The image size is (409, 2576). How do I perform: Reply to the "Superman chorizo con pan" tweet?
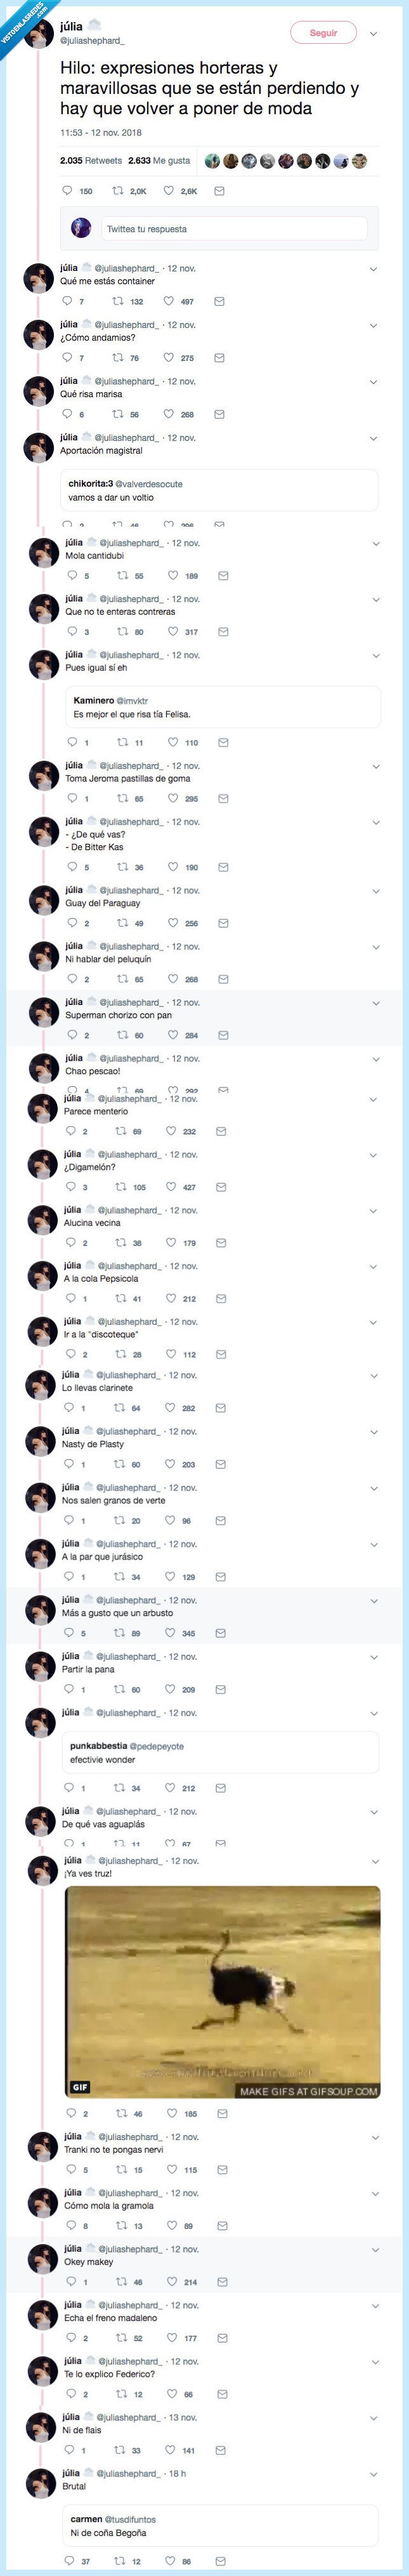coord(71,1035)
